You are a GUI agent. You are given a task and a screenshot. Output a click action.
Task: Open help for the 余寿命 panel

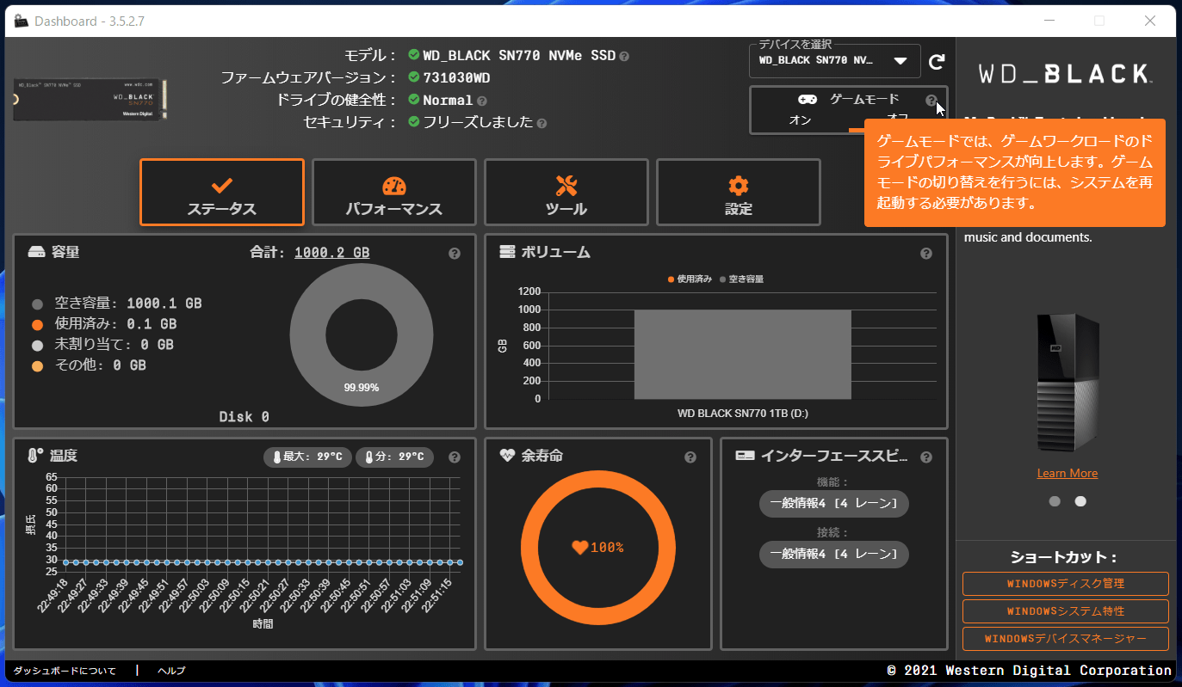point(690,457)
